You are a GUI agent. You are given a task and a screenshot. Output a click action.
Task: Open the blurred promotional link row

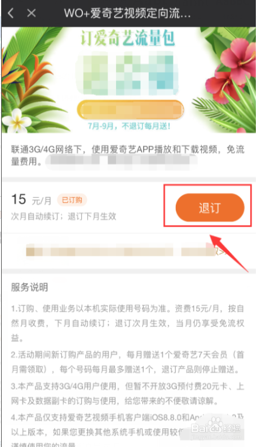[128, 251]
